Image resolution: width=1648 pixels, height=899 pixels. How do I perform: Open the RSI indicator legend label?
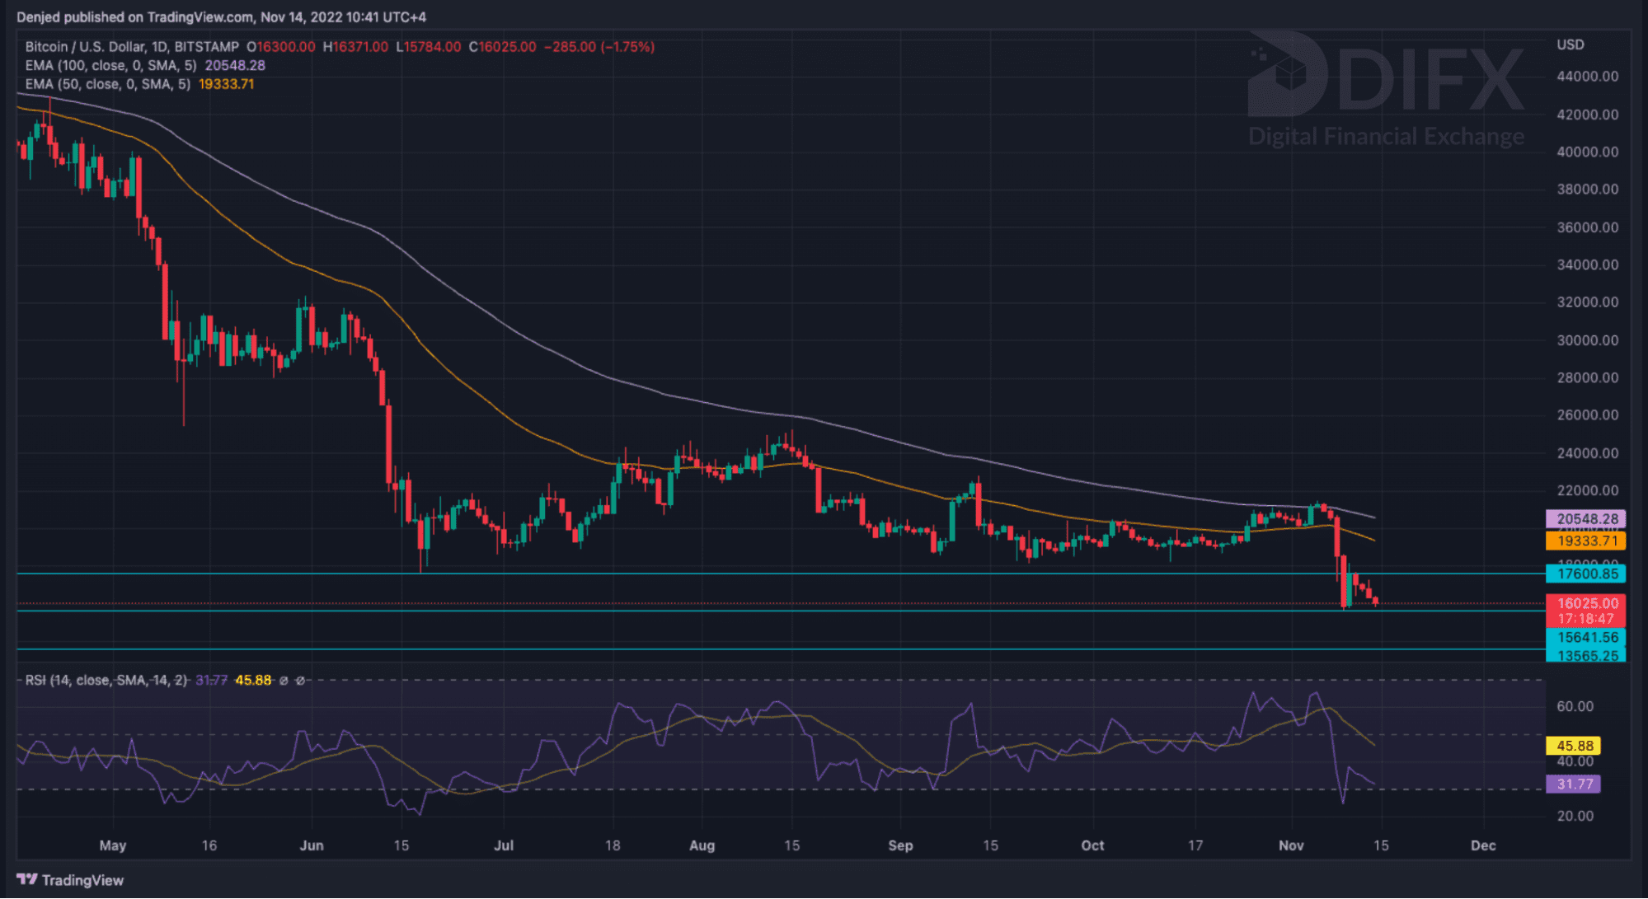tap(106, 681)
